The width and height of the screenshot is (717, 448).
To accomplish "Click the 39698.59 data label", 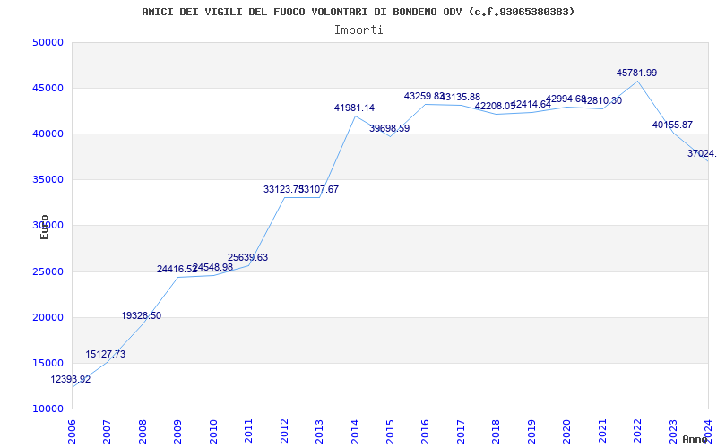I will point(390,128).
